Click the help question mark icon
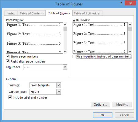 [121, 3]
